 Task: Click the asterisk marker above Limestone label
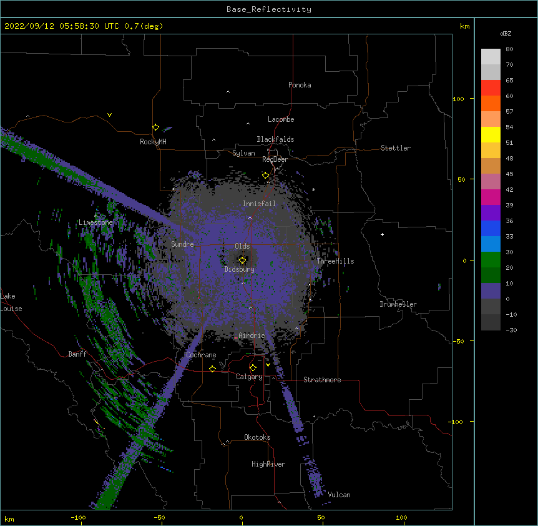point(95,216)
